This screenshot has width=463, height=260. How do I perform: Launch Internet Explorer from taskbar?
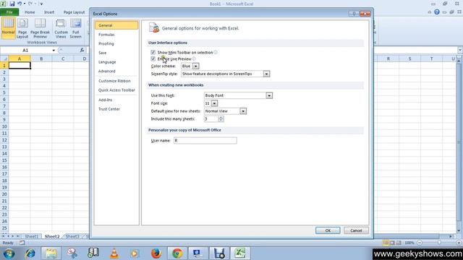(30, 253)
